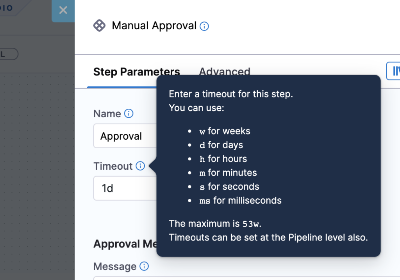Viewport: 400px width, 280px height.
Task: Open the Manual Approval step info icon
Action: tap(204, 25)
